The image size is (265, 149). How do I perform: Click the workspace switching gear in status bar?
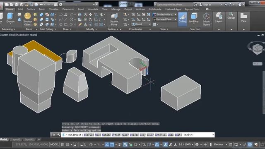[197, 144]
